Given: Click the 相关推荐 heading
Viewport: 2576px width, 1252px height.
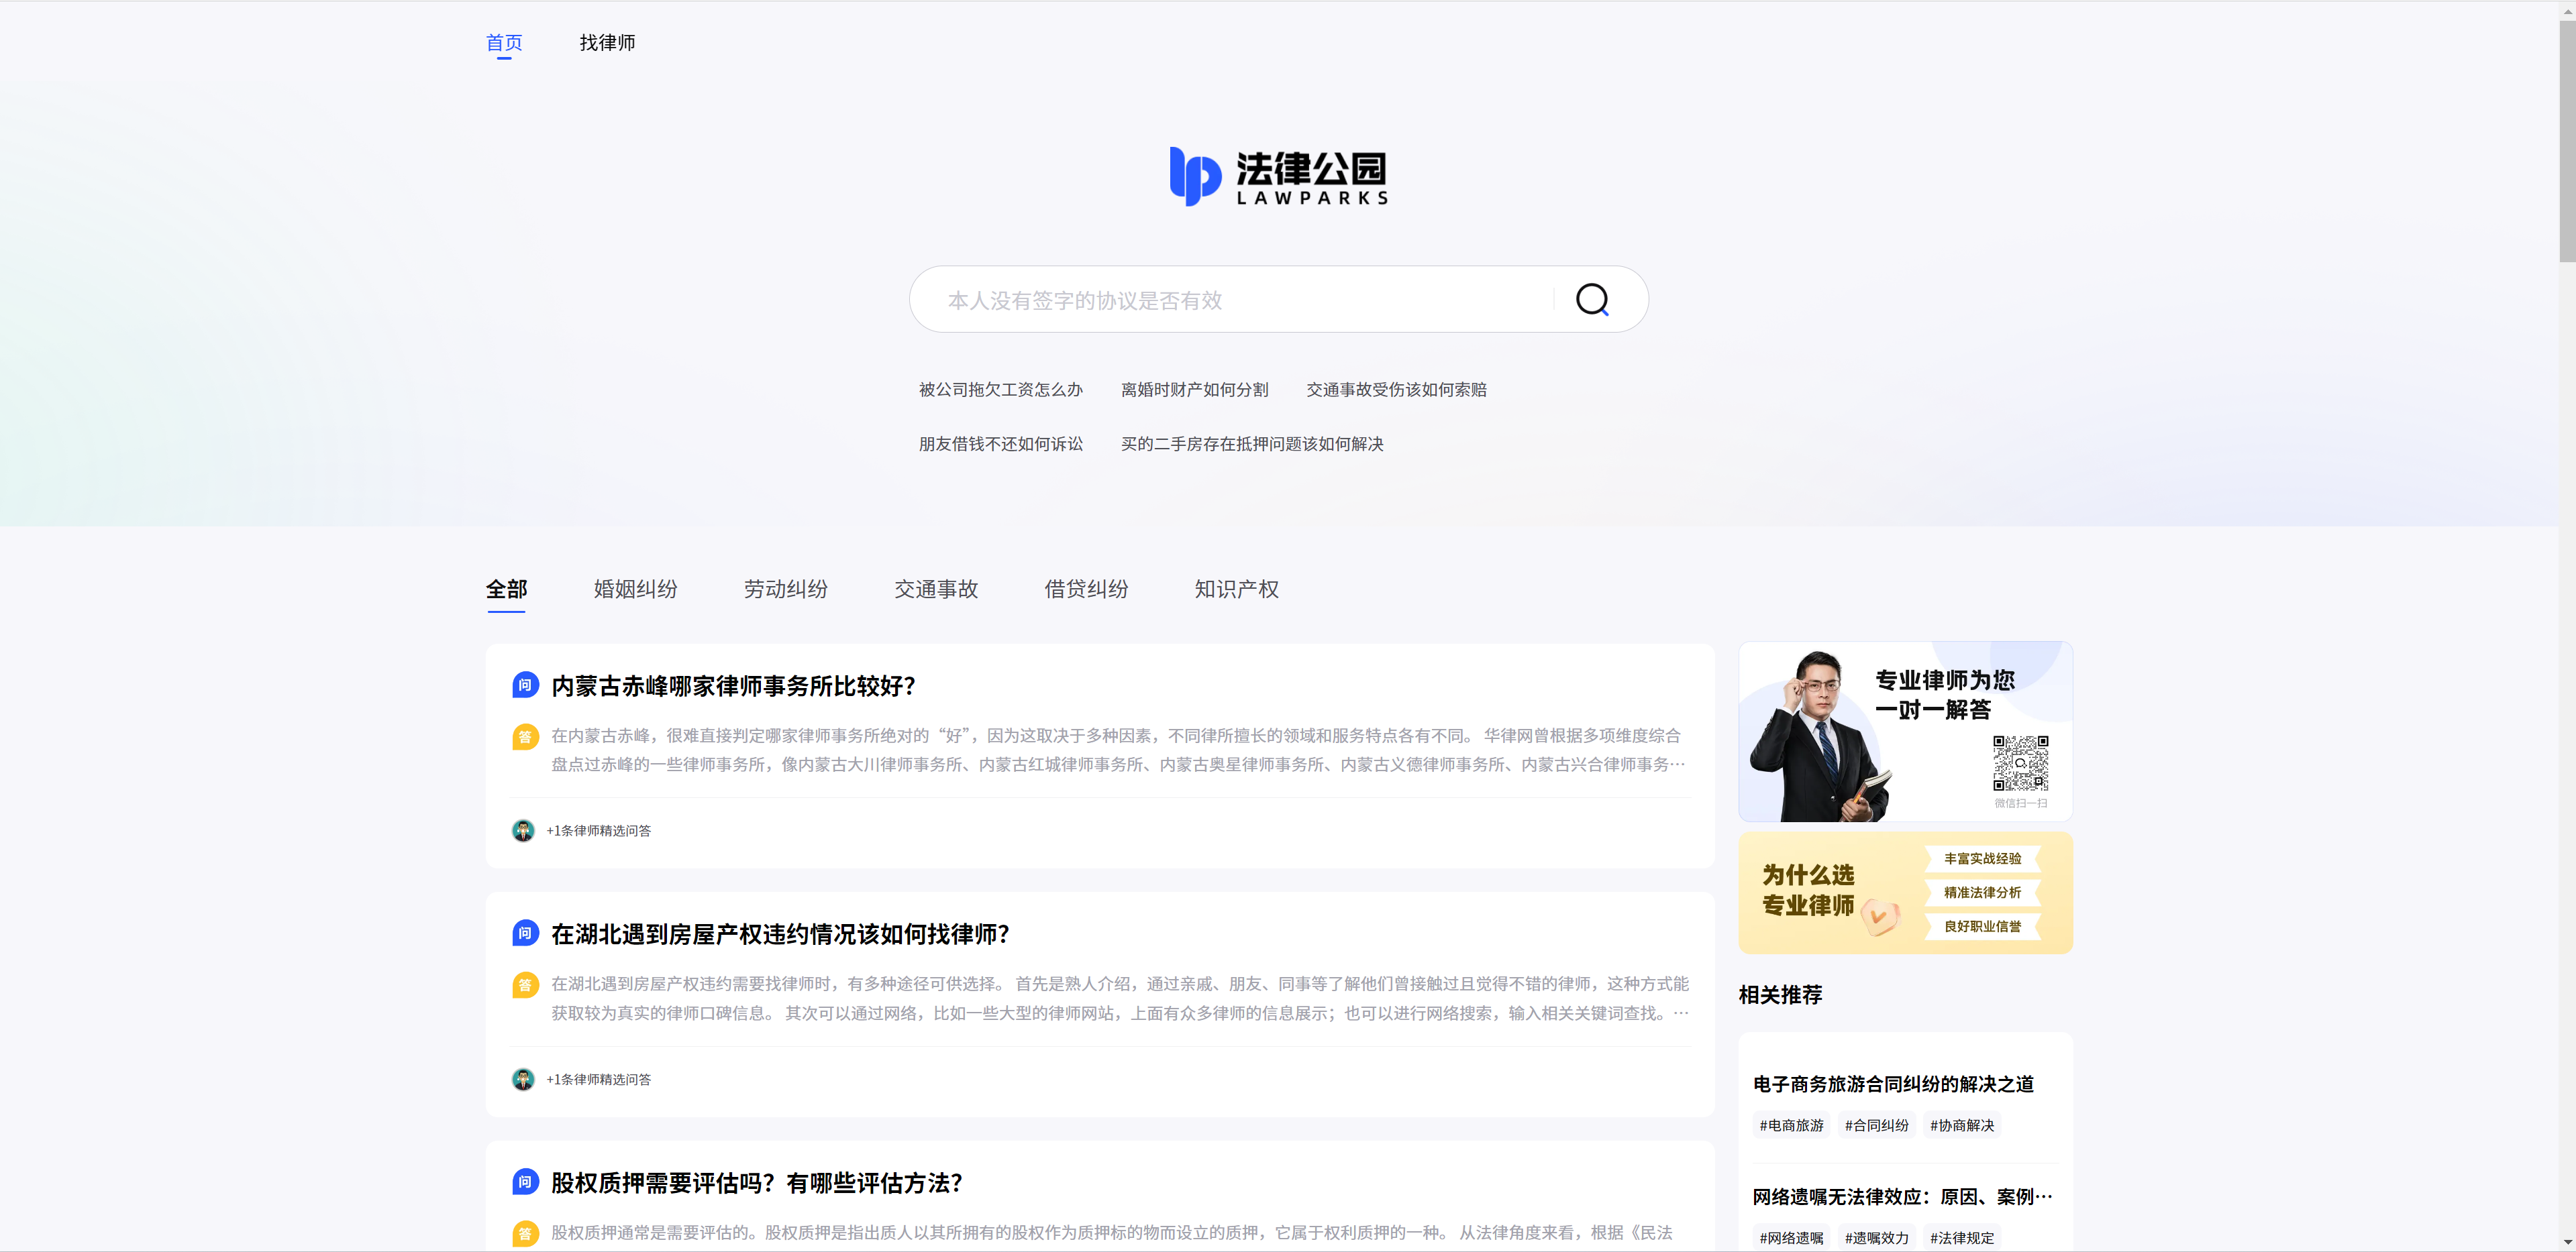Looking at the screenshot, I should (x=1780, y=995).
